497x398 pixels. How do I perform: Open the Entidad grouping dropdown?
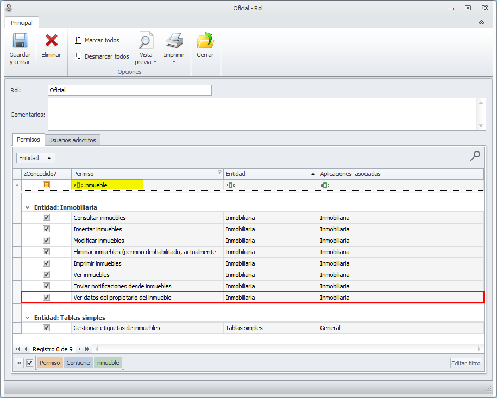[x=36, y=158]
